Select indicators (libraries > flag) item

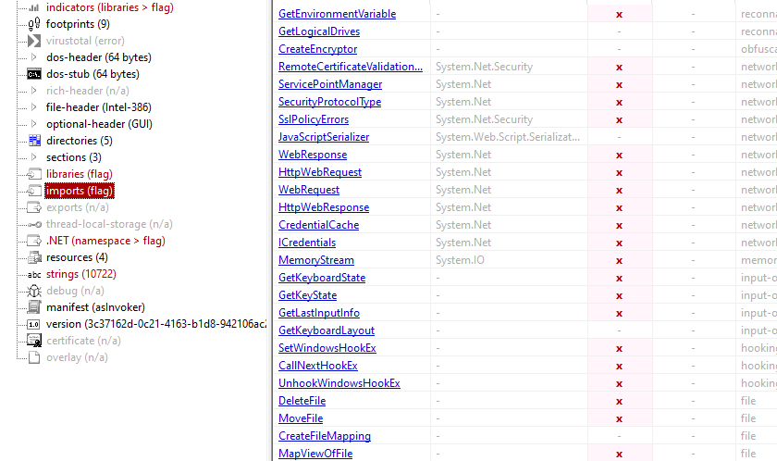[x=109, y=7]
